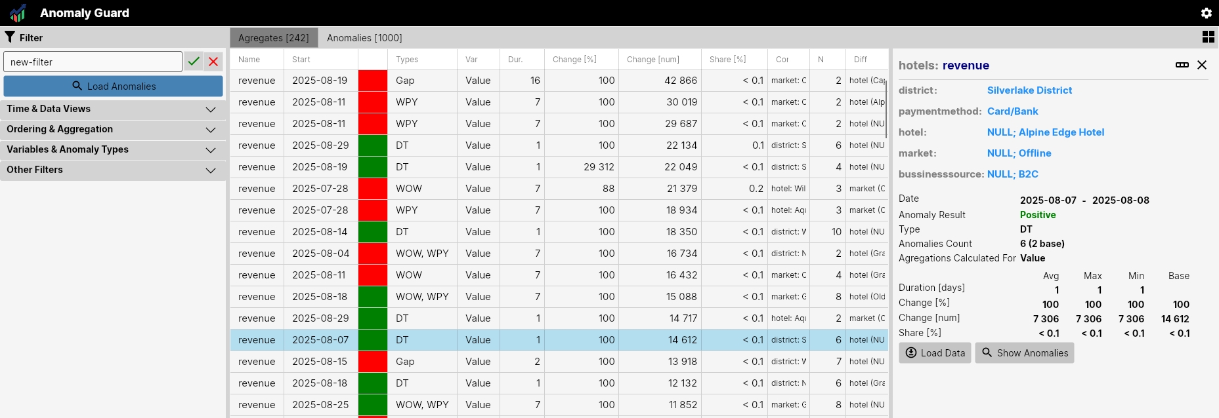Expand Time & Data Views section
Viewport: 1219px width, 418px height.
[113, 109]
